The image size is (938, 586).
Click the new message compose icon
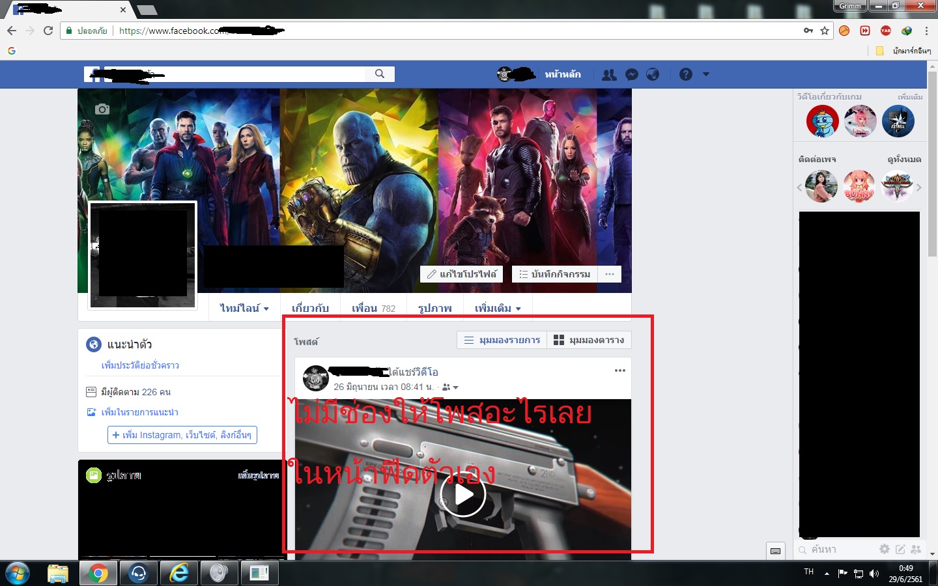900,549
